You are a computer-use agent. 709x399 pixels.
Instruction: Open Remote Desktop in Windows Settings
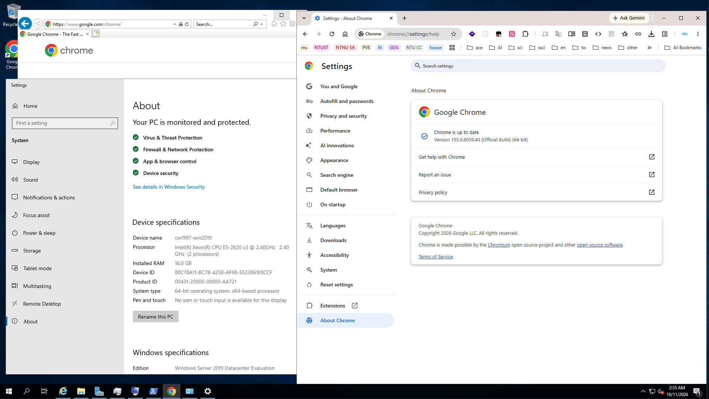(65, 304)
